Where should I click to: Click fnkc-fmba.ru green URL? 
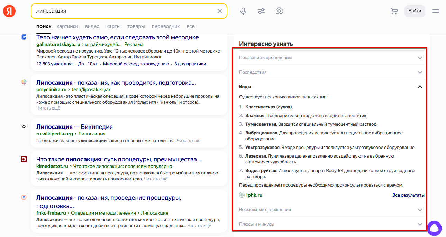51,213
